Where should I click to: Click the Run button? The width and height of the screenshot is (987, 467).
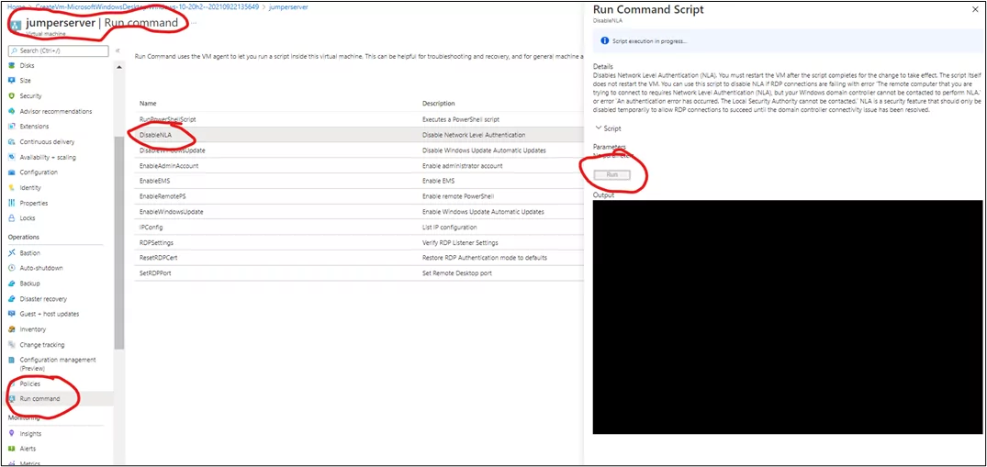pos(611,174)
